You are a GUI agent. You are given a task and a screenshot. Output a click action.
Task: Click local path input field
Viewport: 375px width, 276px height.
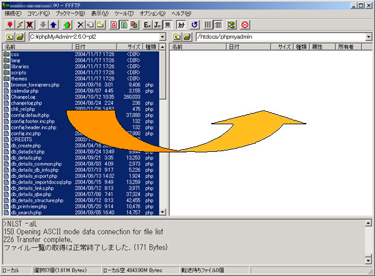tap(94, 37)
